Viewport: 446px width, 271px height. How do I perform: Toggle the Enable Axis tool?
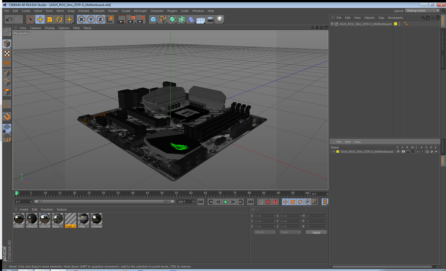click(x=7, y=104)
